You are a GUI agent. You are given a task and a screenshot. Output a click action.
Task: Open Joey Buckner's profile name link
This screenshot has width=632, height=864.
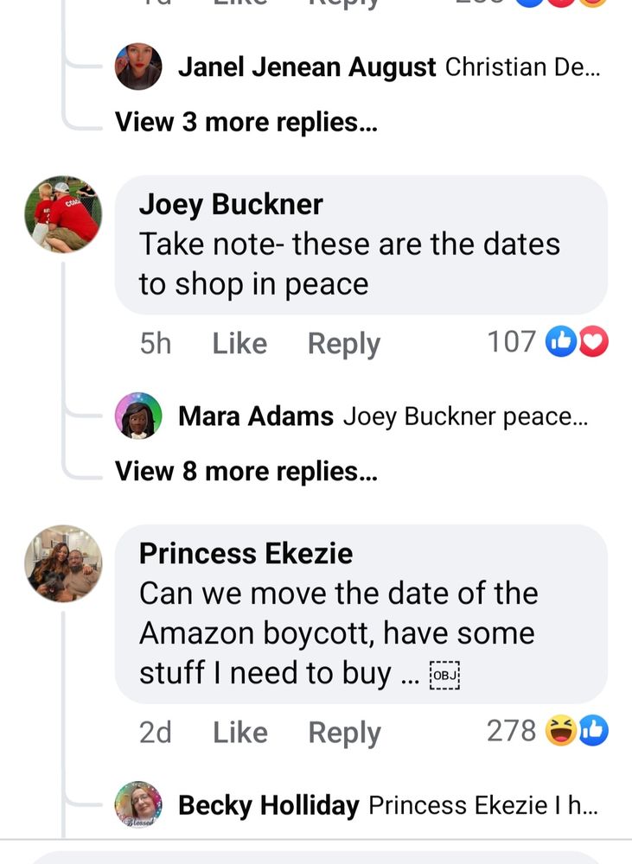[x=231, y=204]
